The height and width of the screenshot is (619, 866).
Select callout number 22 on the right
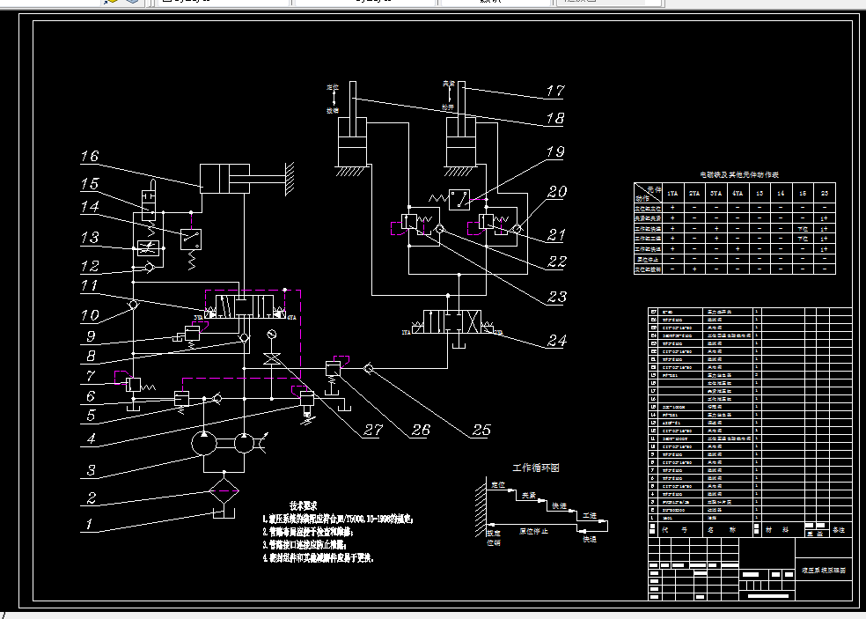557,261
